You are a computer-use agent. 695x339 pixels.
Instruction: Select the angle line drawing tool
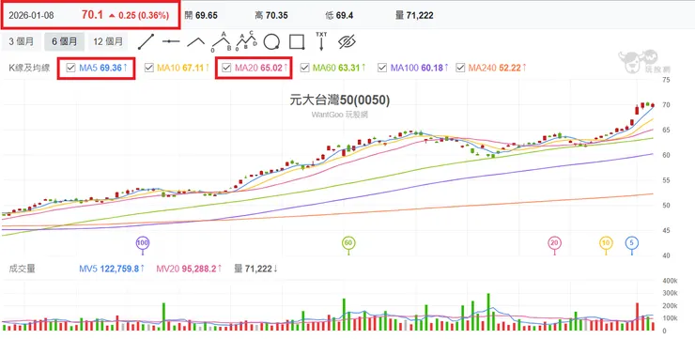[x=196, y=41]
